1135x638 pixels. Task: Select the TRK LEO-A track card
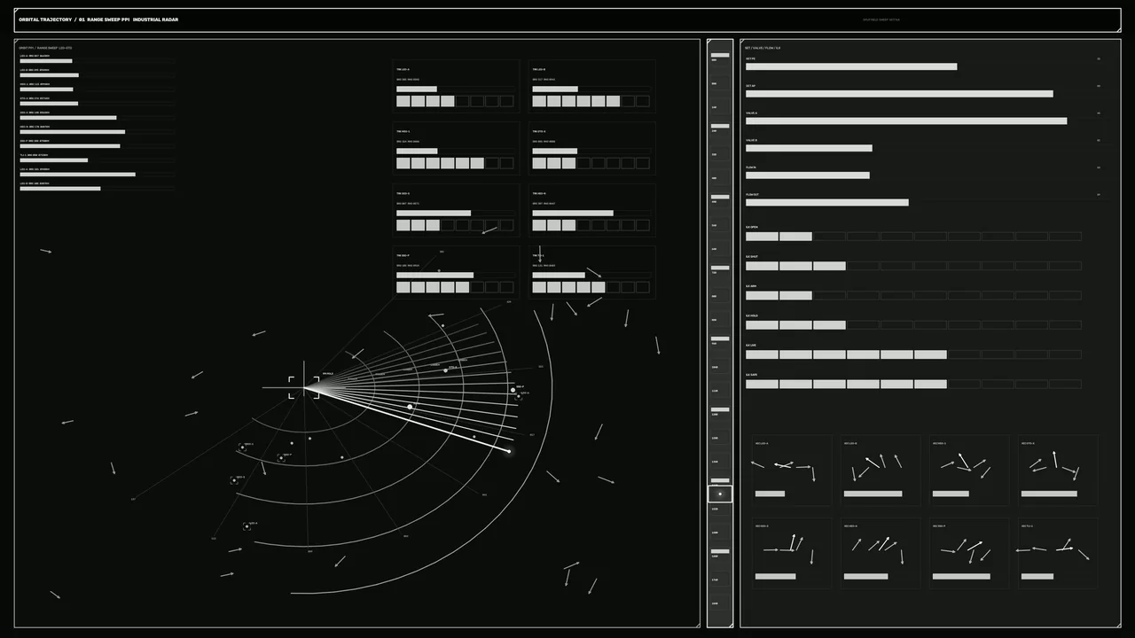[456, 86]
